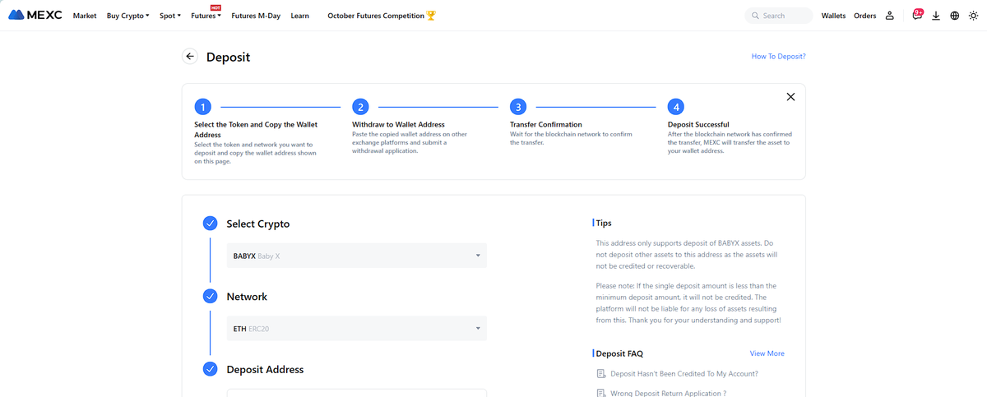This screenshot has height=397, width=987.
Task: Click the Select Crypto checkmark icon
Action: pyautogui.click(x=210, y=224)
